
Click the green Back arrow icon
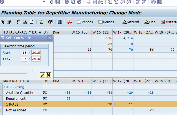[67, 2]
